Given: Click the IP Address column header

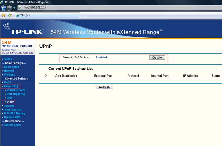Looking at the screenshot, I should tap(191, 76).
